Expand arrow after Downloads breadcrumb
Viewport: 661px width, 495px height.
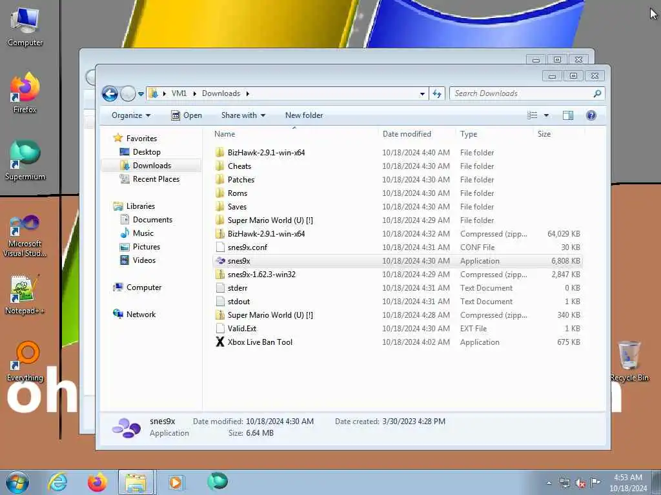[x=247, y=93]
